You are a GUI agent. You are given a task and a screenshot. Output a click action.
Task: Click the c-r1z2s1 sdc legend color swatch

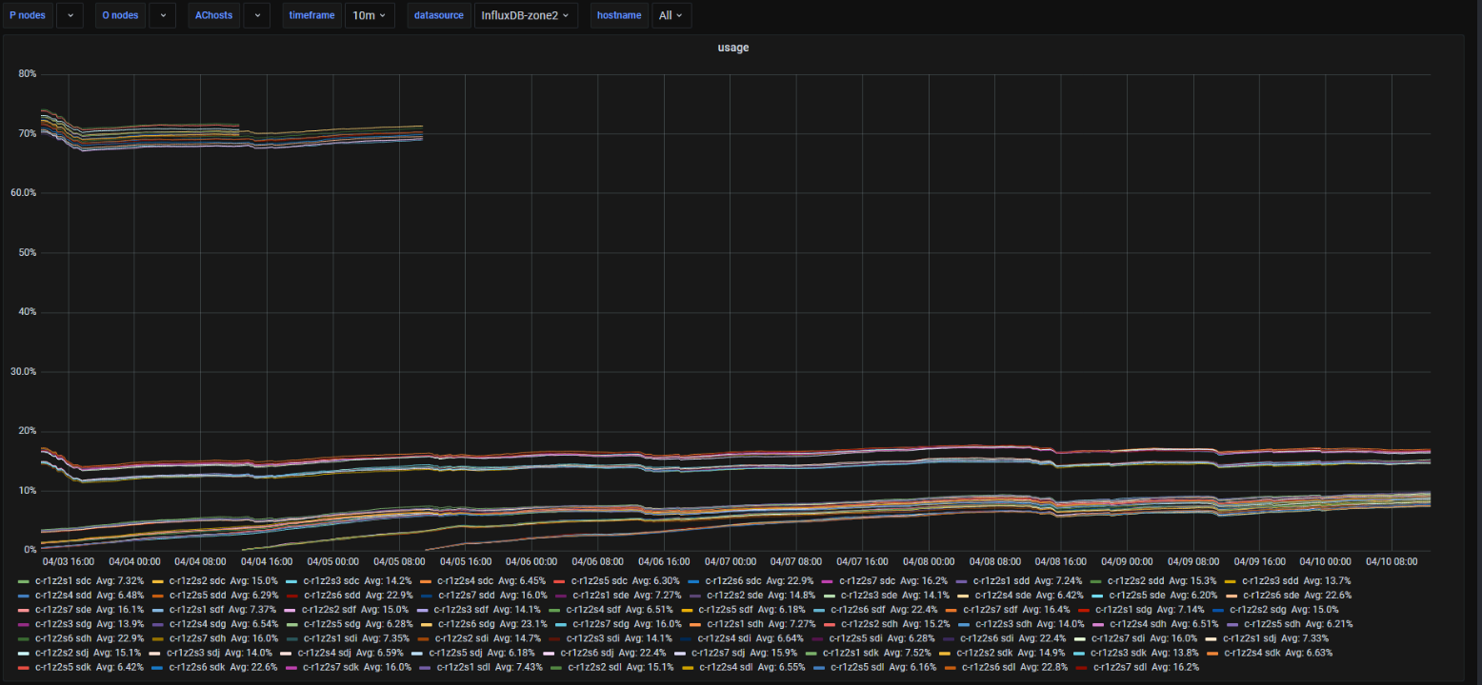pos(24,580)
